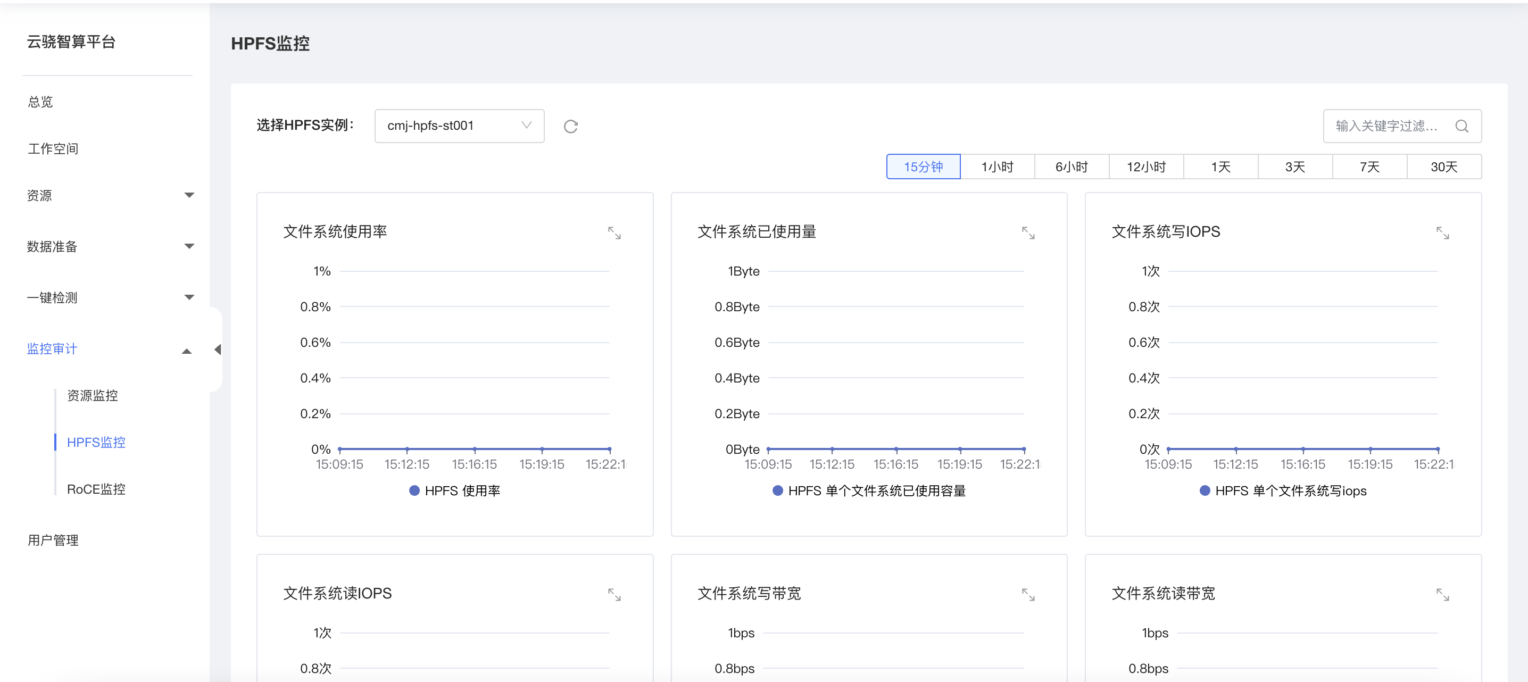
Task: Click the 0.8% axis label in usage chart
Action: [315, 306]
